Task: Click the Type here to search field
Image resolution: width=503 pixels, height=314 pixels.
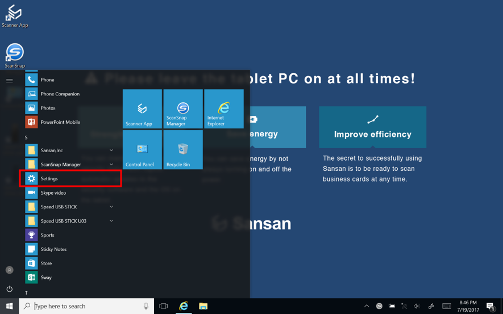Action: 86,306
